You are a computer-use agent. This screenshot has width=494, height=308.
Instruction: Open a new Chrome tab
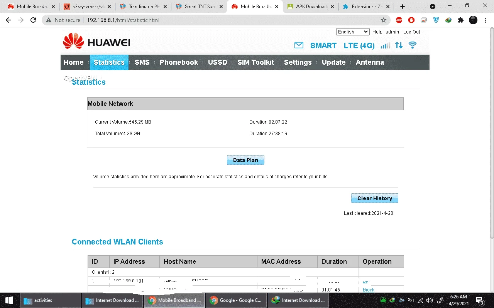pyautogui.click(x=403, y=7)
